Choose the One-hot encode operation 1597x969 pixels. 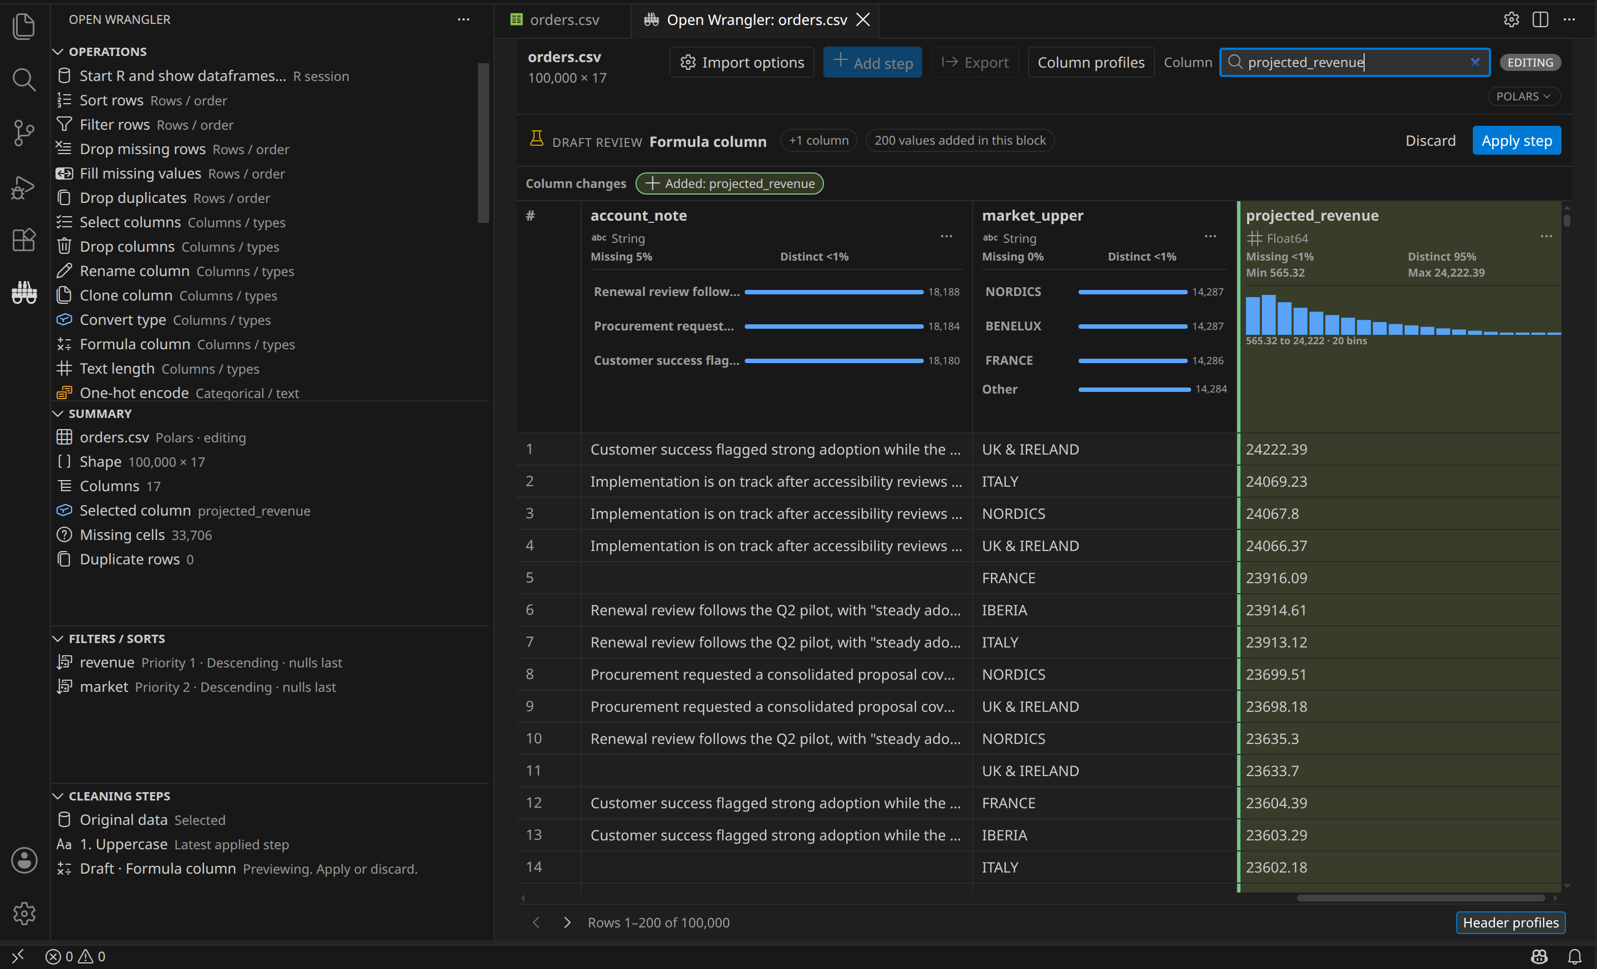[269, 392]
